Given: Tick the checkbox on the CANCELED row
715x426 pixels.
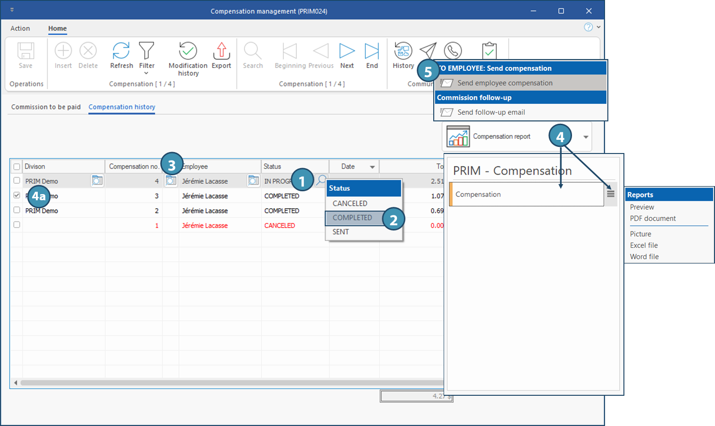Looking at the screenshot, I should (x=17, y=225).
